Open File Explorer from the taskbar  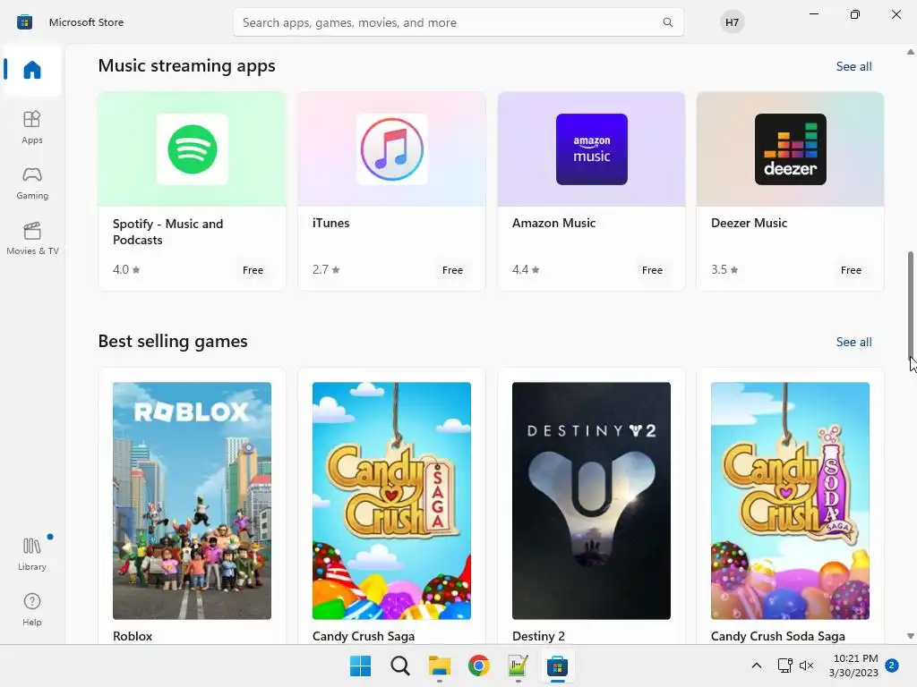point(439,666)
